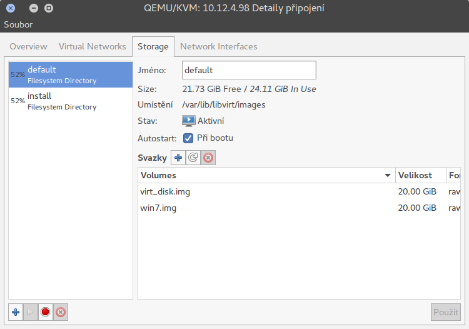Click the add storage pool plus icon
469x329 pixels.
[x=16, y=311]
